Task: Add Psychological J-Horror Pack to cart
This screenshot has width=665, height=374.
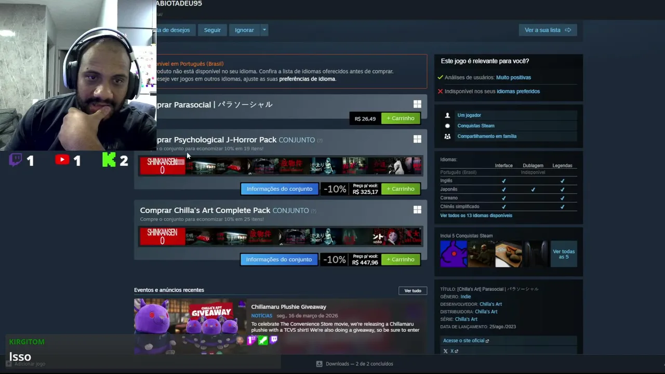Action: pos(401,189)
